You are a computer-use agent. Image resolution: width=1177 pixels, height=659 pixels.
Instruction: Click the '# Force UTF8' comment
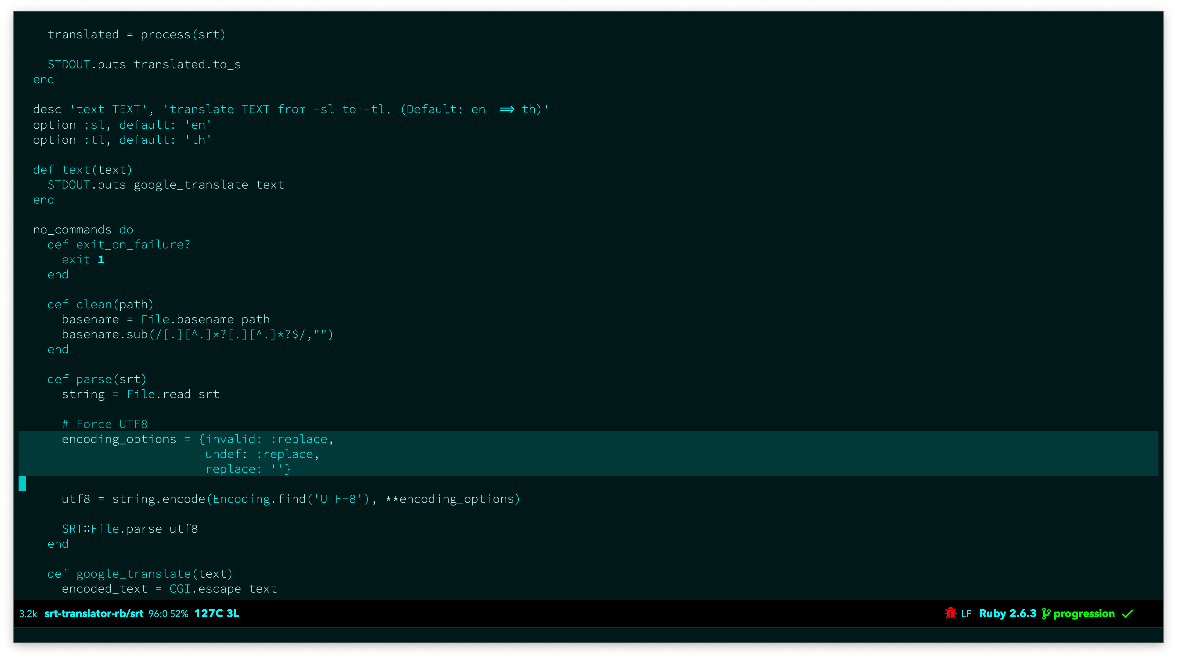click(x=105, y=424)
